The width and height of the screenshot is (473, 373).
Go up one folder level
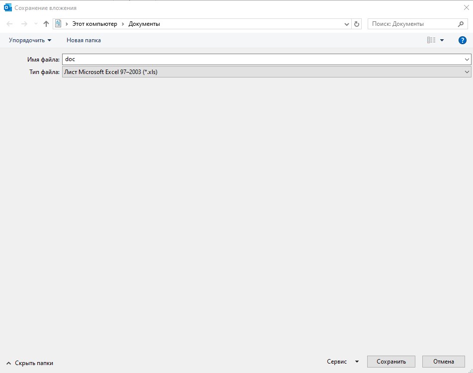(46, 24)
